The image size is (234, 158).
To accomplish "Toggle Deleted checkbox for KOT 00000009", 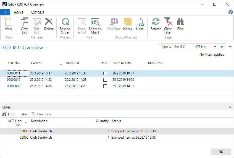I will click(x=105, y=86).
